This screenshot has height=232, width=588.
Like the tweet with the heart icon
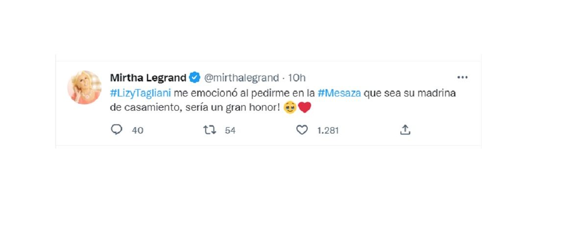[x=302, y=130]
